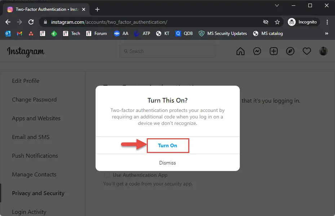Check the Use Authentication App checkbox
The height and width of the screenshot is (216, 335).
click(107, 175)
